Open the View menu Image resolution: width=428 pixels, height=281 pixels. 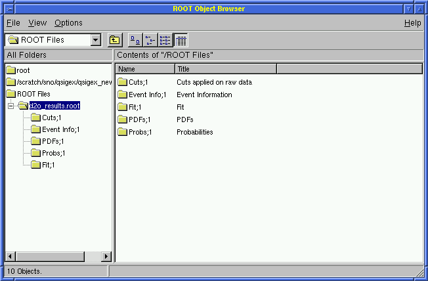coord(37,23)
